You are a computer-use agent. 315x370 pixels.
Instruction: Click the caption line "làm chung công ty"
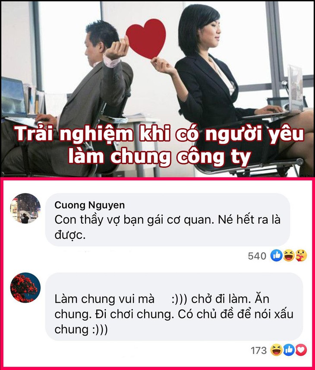[x=159, y=157]
